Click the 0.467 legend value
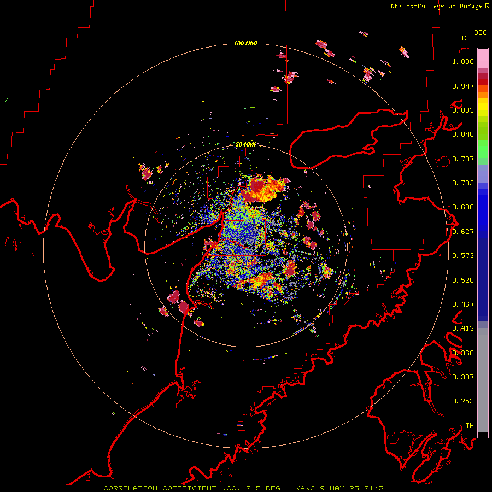 (x=463, y=304)
